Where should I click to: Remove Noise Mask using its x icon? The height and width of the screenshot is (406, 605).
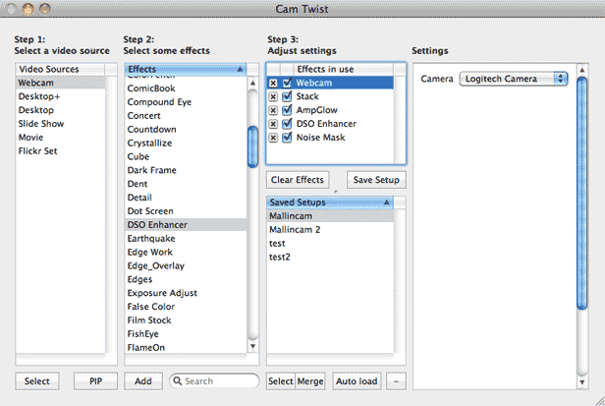273,138
